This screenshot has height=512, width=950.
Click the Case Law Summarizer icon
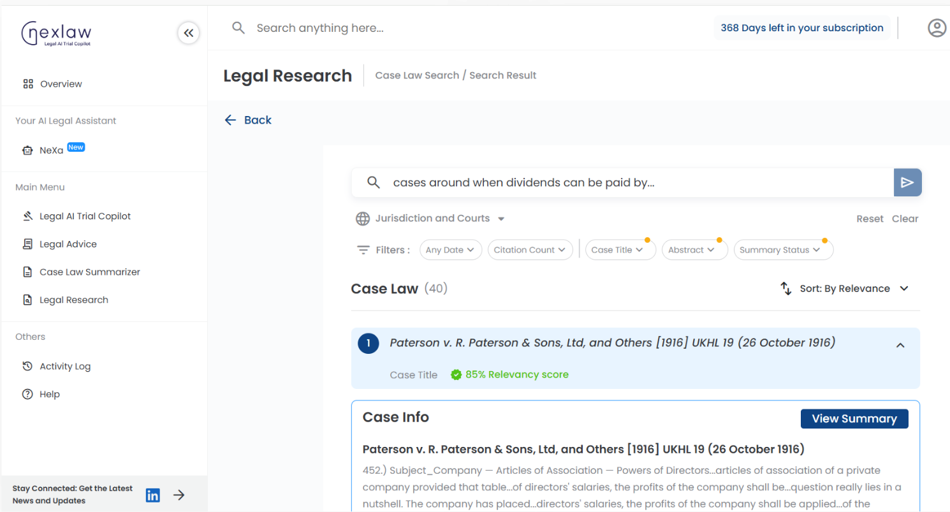tap(27, 272)
